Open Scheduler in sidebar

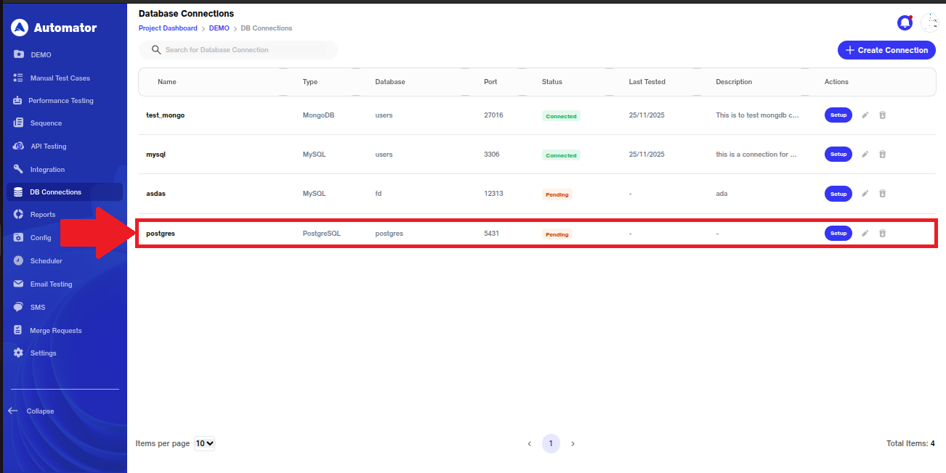(x=46, y=261)
